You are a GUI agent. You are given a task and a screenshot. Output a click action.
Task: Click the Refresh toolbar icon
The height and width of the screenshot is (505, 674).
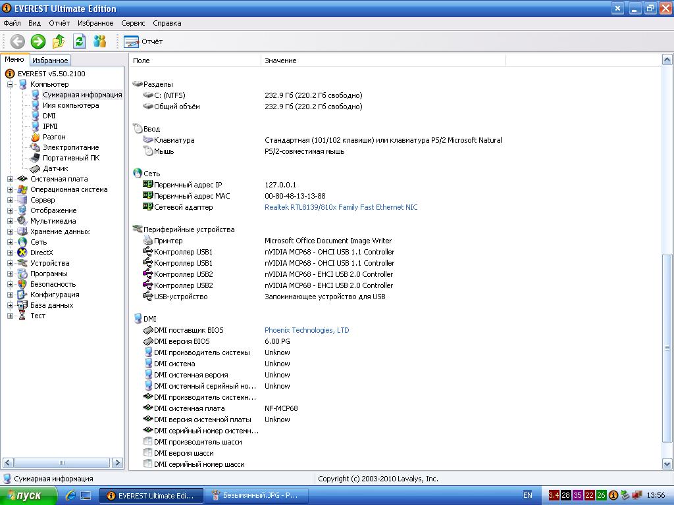click(x=79, y=41)
